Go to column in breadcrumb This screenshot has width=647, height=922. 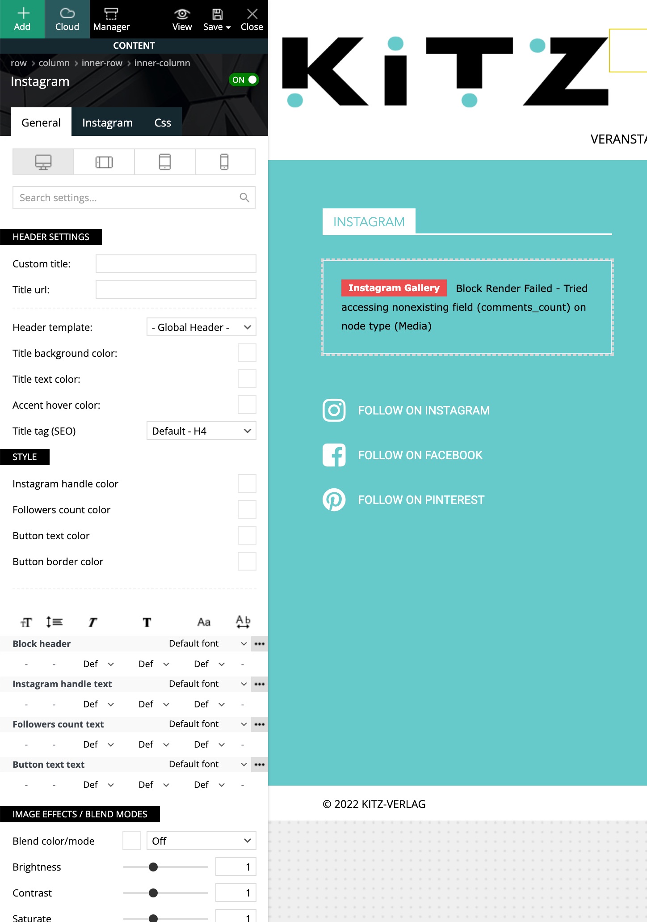click(54, 63)
